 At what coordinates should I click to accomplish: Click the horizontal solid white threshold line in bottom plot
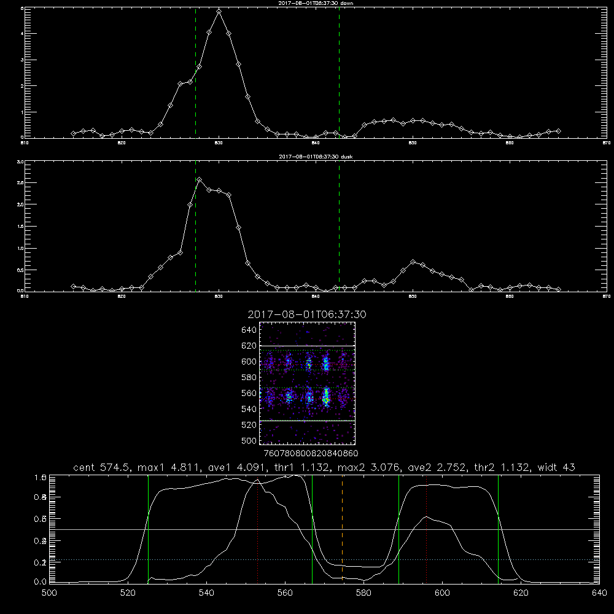tap(324, 529)
